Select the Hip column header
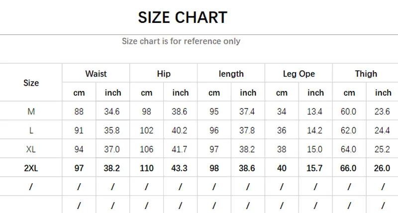Screen dimensions: 398x213 [164, 74]
